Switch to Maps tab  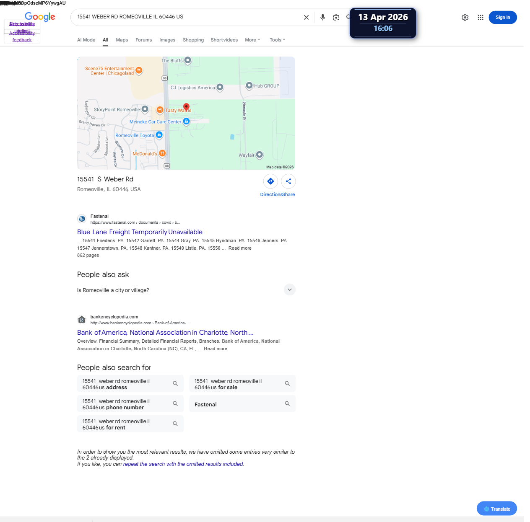pos(122,40)
